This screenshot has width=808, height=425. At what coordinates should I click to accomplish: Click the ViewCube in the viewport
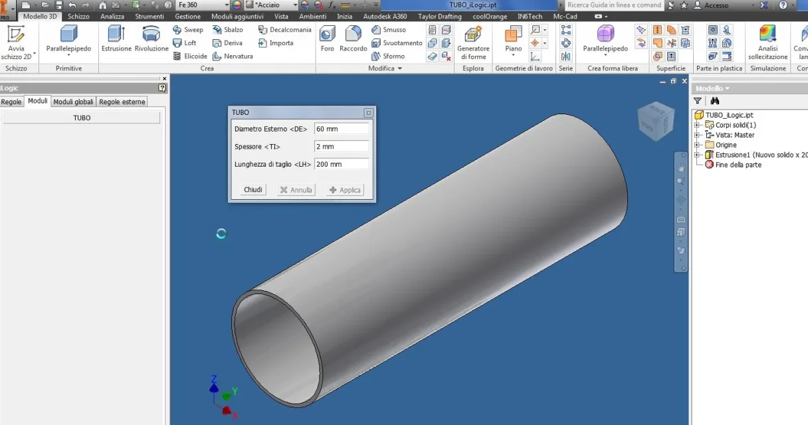tap(655, 122)
